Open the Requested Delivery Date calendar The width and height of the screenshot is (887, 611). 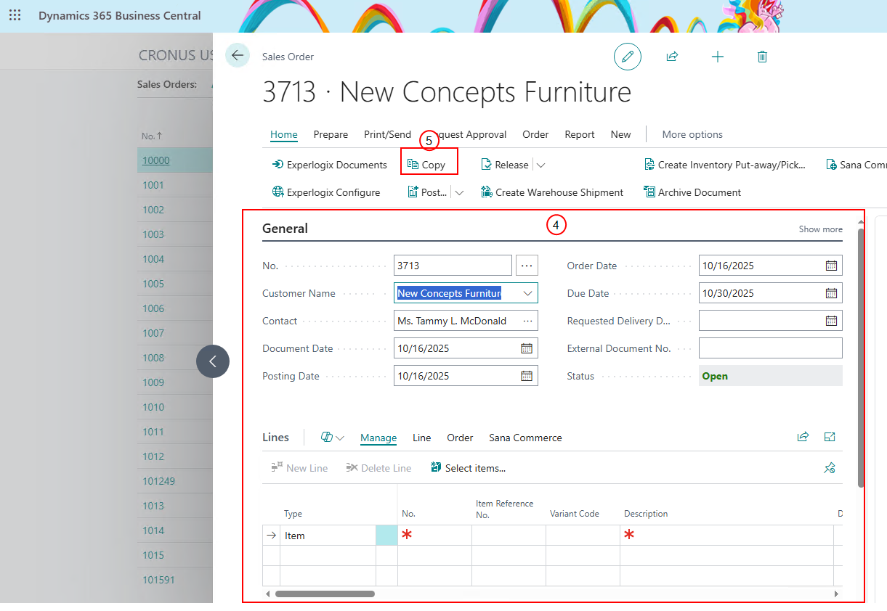tap(832, 321)
